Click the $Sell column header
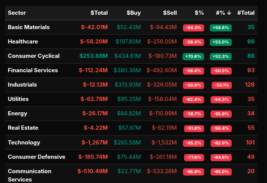This screenshot has width=267, height=183. click(170, 13)
